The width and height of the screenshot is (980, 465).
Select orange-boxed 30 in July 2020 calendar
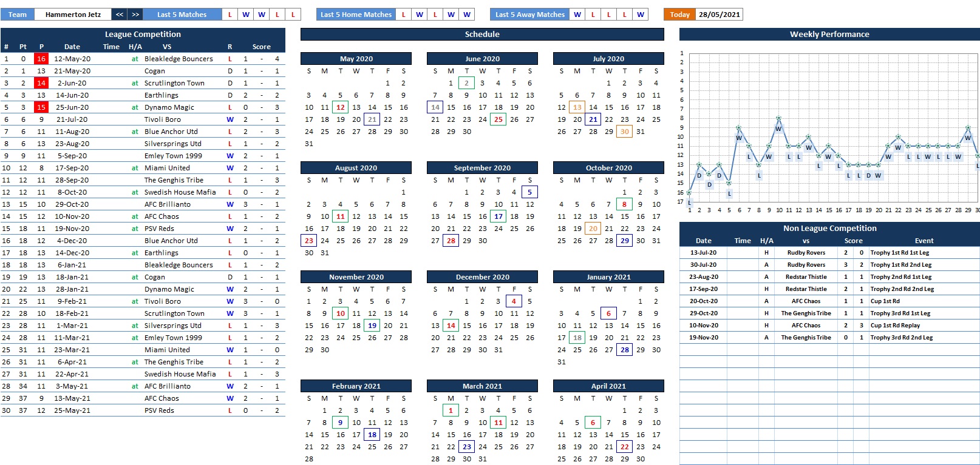(x=624, y=132)
